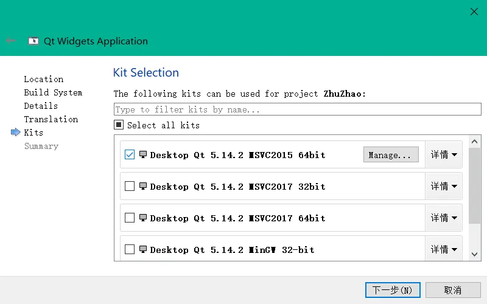Click the Qt Widgets Application wizard icon
The width and height of the screenshot is (487, 304).
[x=33, y=41]
